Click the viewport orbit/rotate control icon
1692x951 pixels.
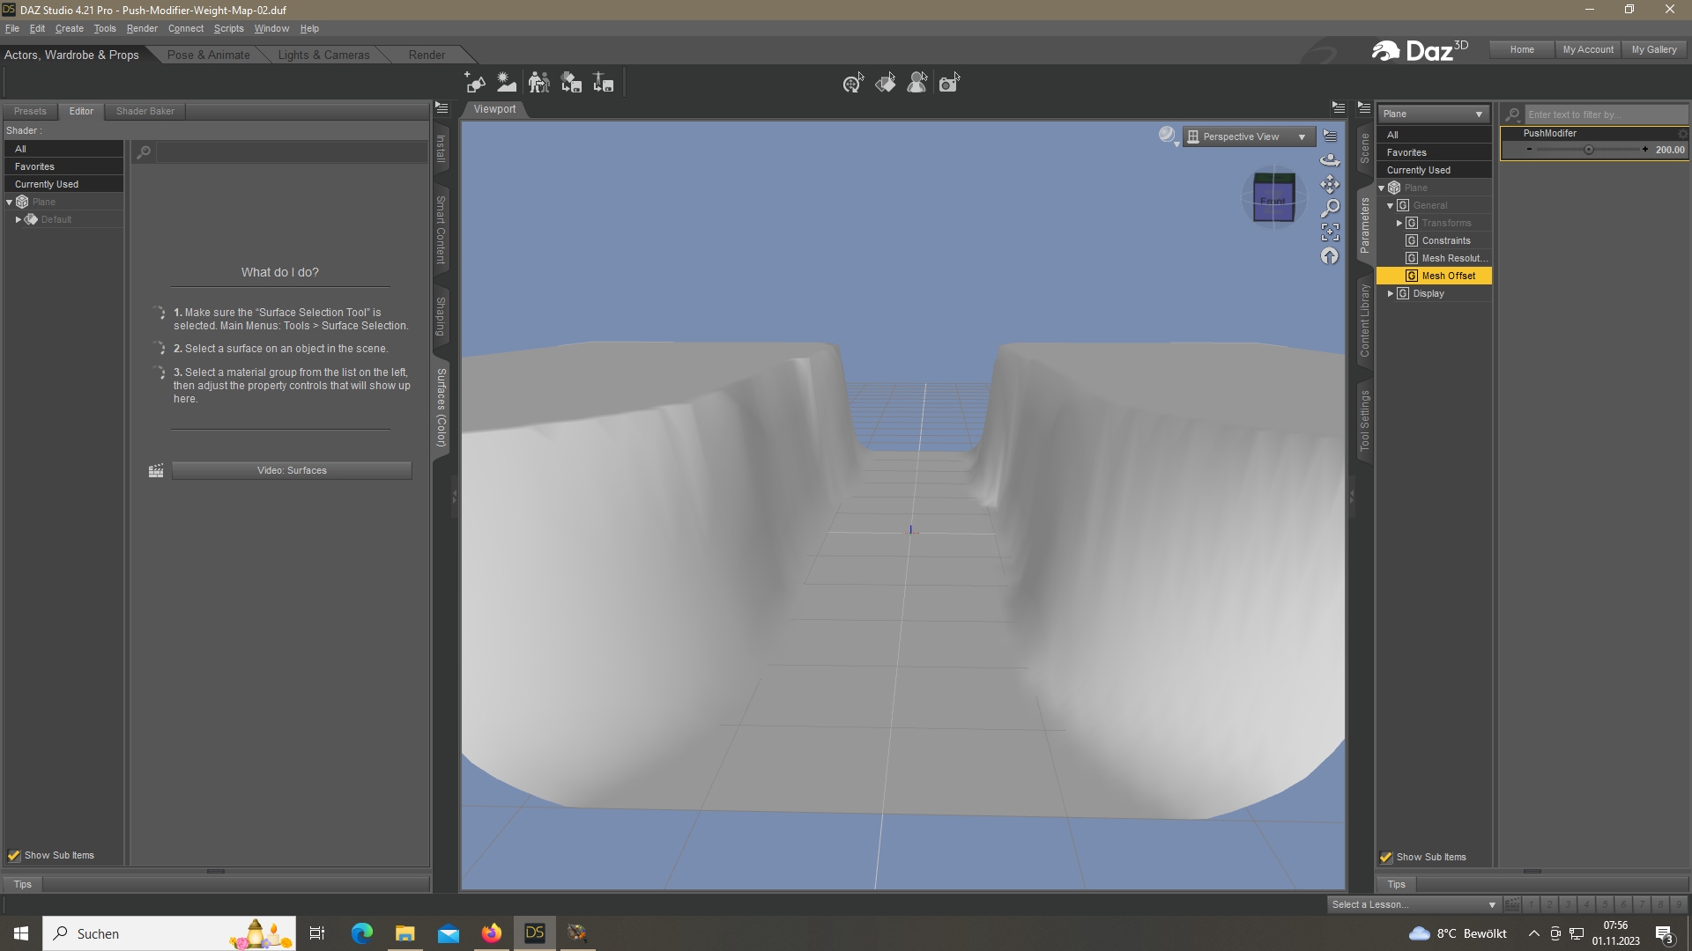1330,160
